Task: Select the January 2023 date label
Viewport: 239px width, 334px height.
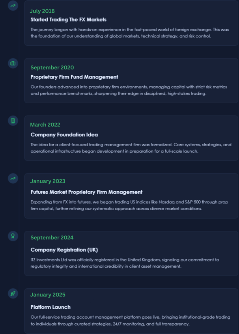Action: pos(48,181)
